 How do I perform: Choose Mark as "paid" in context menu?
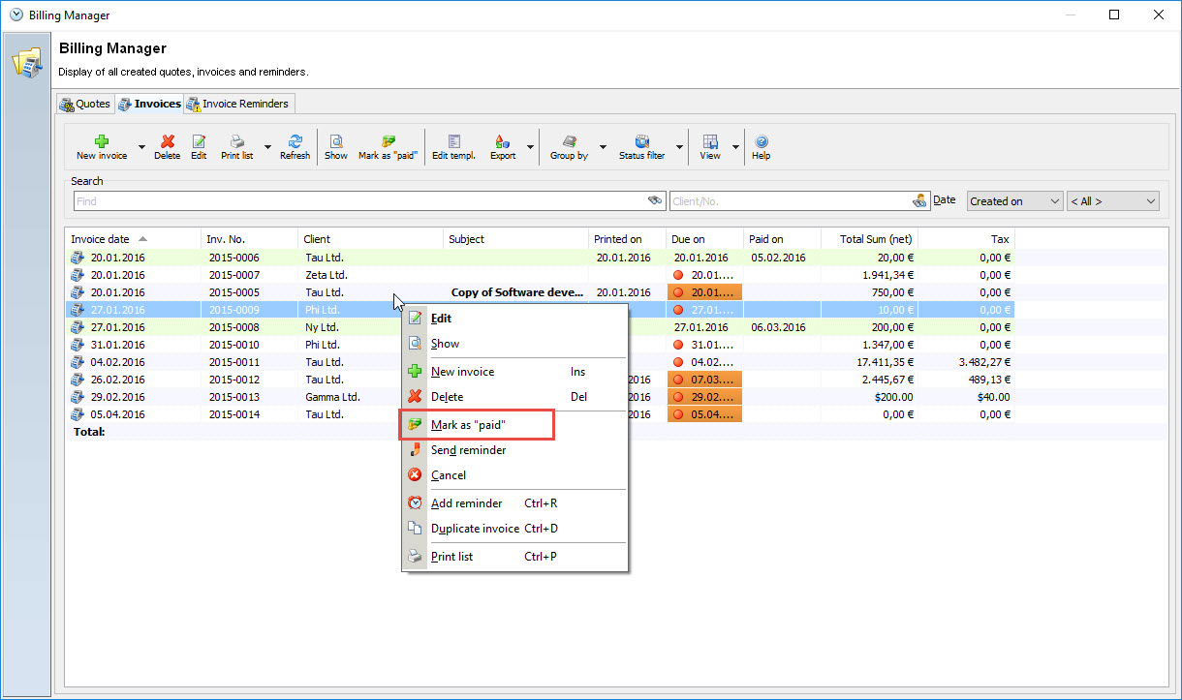(469, 425)
